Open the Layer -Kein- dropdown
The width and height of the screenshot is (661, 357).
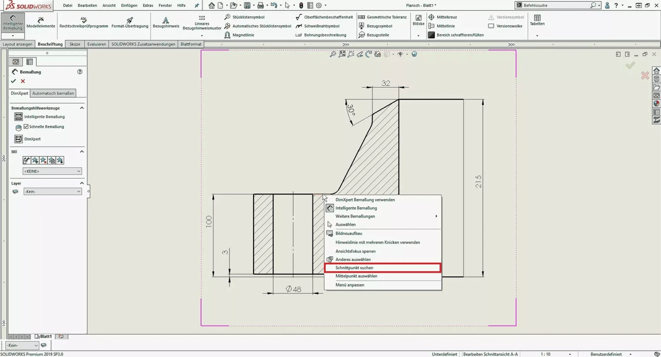click(52, 191)
